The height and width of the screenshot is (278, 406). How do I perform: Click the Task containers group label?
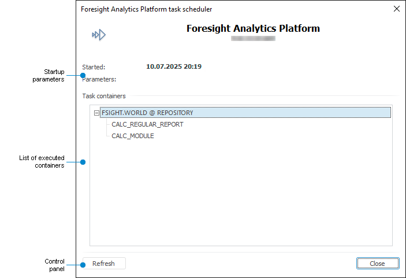coord(104,96)
